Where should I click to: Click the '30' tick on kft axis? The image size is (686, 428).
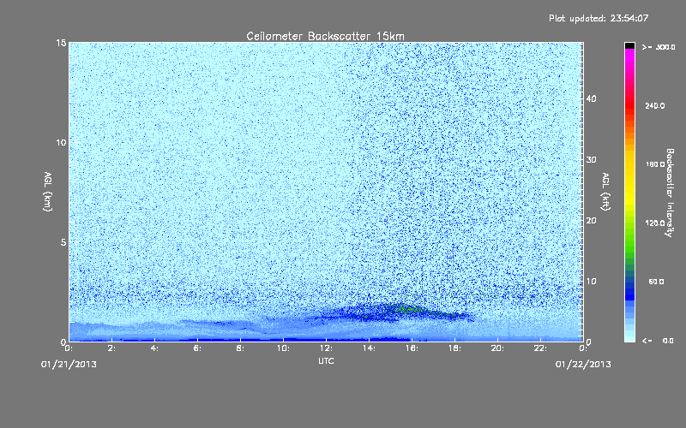(x=591, y=159)
